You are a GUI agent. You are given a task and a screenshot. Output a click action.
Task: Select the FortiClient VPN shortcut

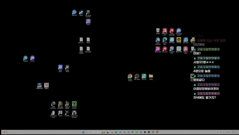[x=172, y=49]
